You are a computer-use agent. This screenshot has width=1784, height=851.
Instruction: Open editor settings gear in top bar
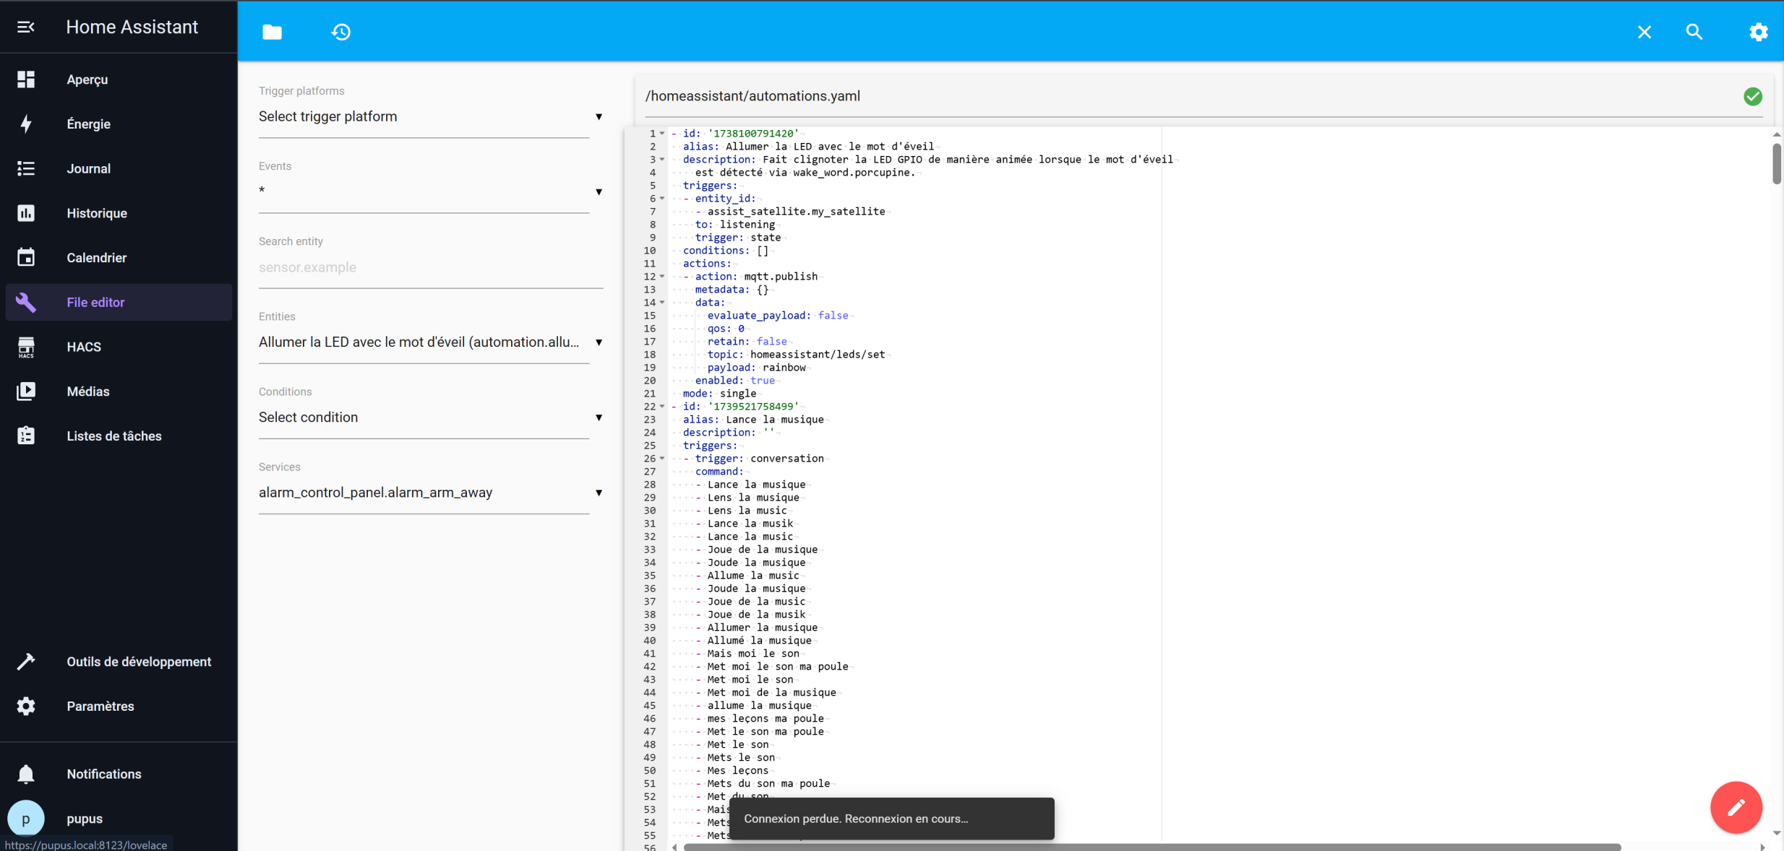[x=1759, y=32]
